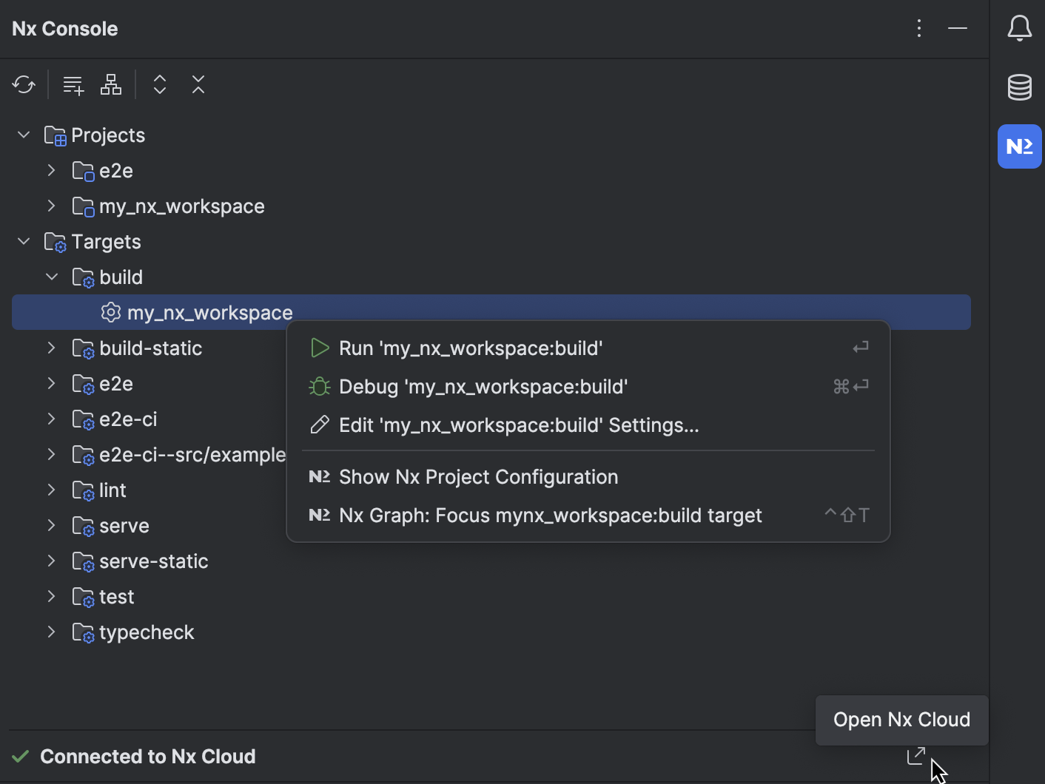This screenshot has width=1045, height=784.
Task: Open the Nx graph toolbar icon
Action: click(111, 84)
